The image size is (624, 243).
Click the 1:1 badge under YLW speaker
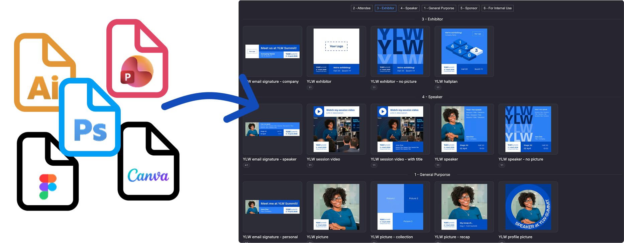438,165
